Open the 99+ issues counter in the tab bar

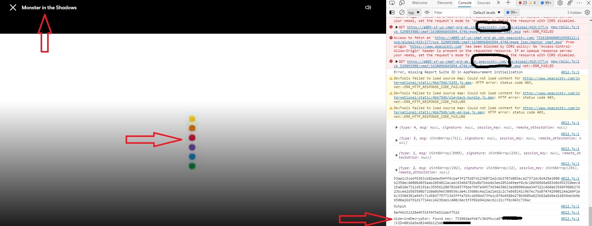pos(546,3)
